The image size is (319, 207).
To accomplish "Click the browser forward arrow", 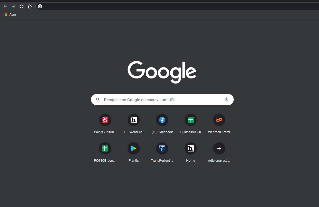I will coord(13,6).
